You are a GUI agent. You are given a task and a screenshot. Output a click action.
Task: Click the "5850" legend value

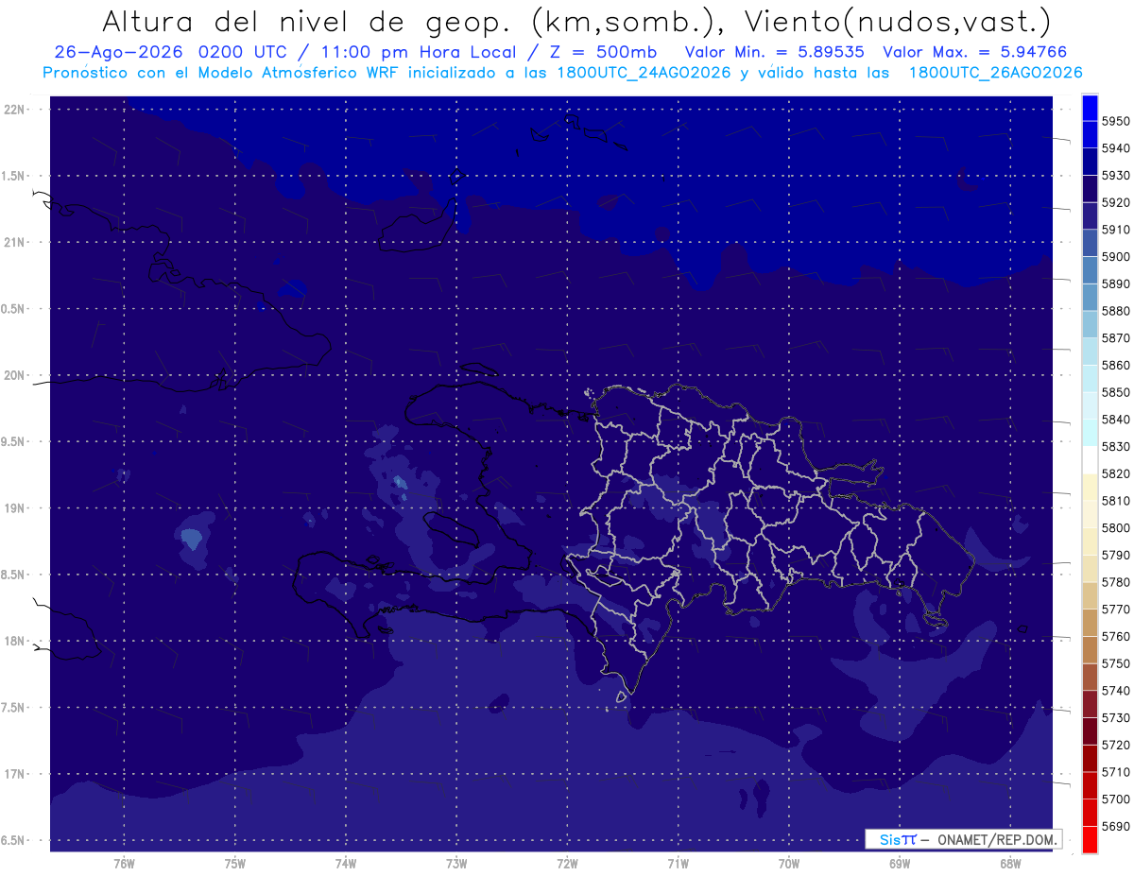tap(1117, 392)
